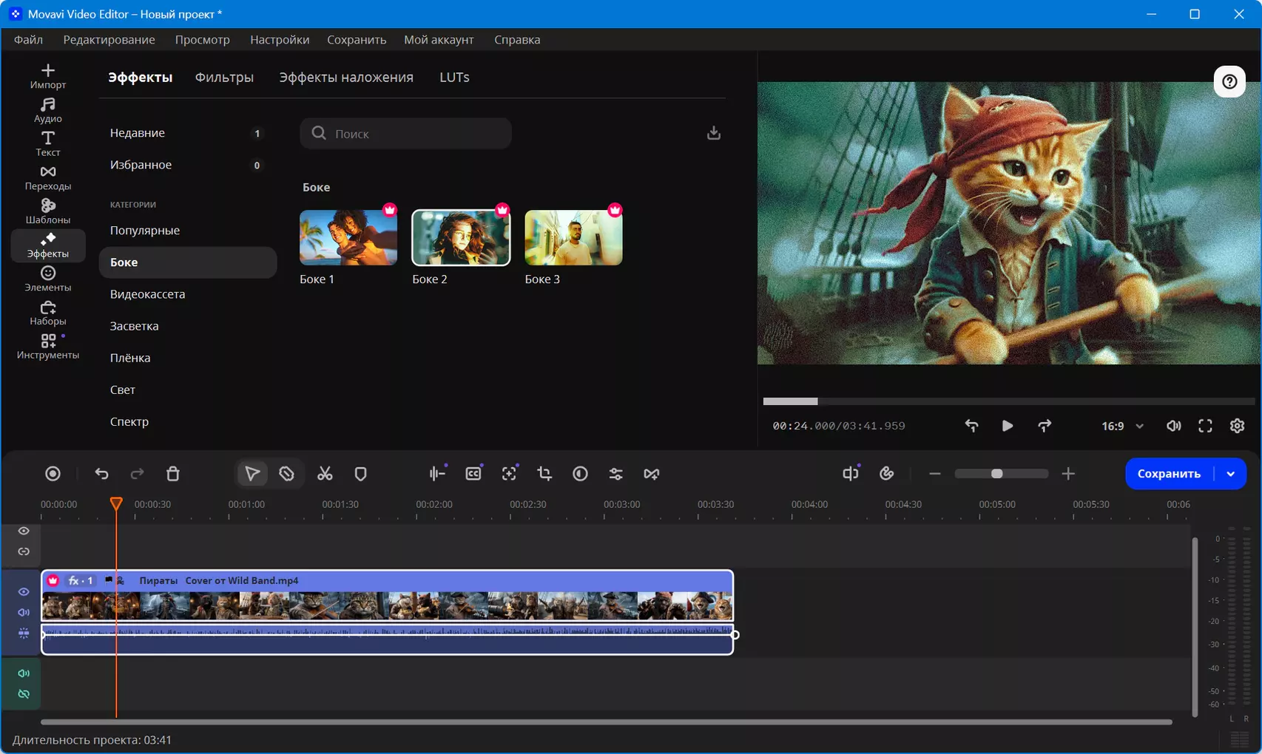Open the Elements (Элементы) panel
Viewport: 1262px width, 754px height.
tap(48, 279)
